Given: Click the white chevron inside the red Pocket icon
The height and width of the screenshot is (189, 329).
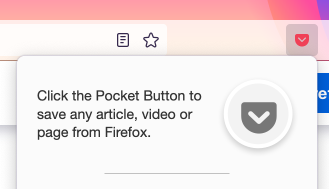Looking at the screenshot, I should [x=302, y=39].
